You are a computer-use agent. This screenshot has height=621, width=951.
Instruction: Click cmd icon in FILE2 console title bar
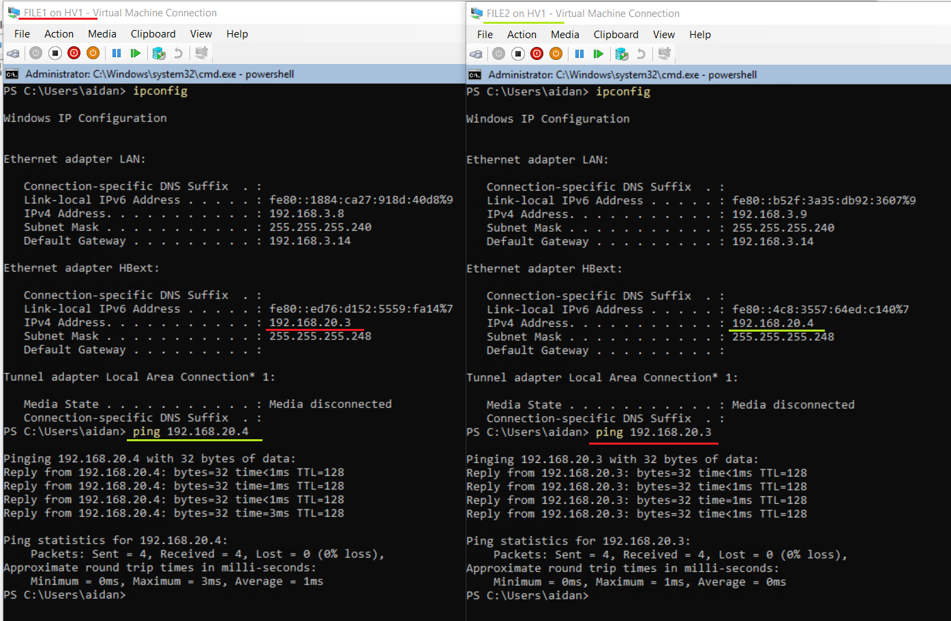[x=474, y=75]
